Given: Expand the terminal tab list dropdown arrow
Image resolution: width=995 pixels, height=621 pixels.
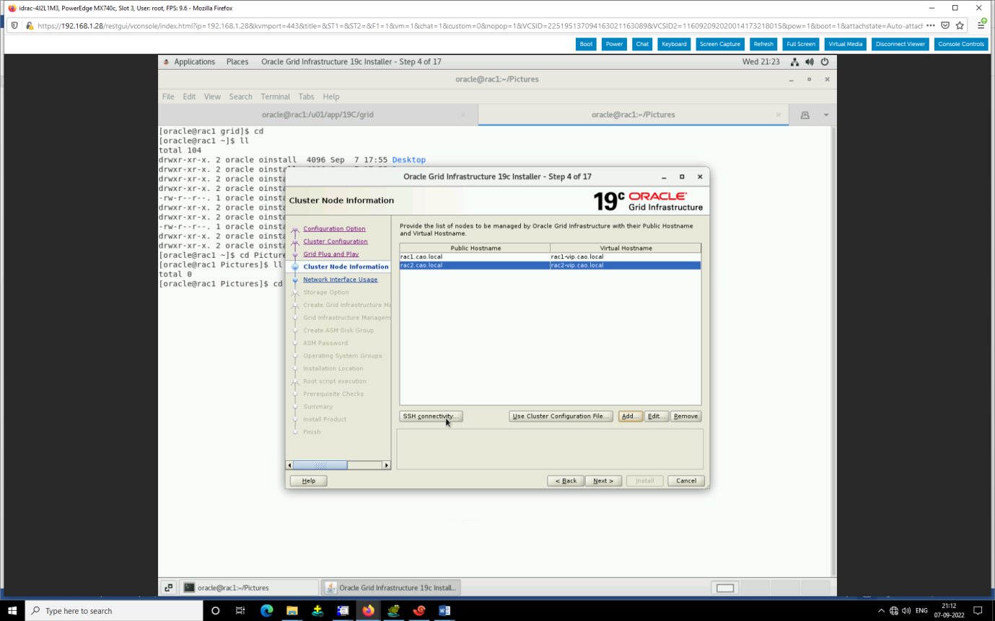Looking at the screenshot, I should point(826,115).
